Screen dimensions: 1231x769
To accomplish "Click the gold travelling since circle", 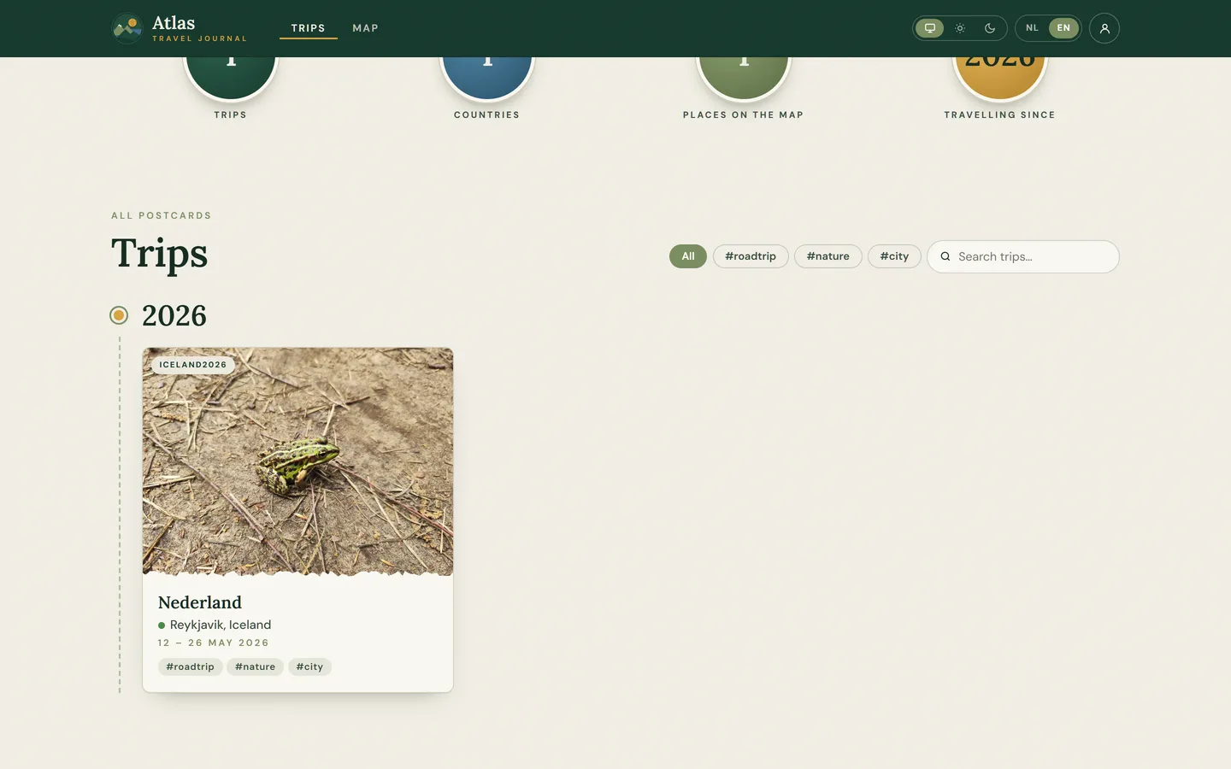I will pos(1000,79).
